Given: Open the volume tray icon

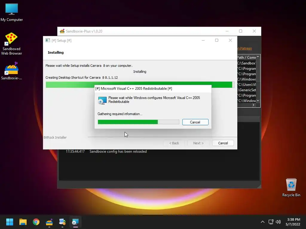Looking at the screenshot, I should coord(278,222).
